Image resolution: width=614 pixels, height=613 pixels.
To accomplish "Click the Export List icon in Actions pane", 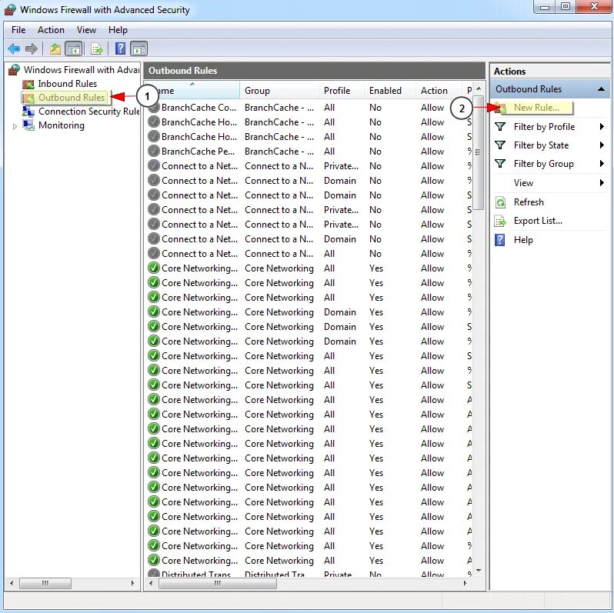I will point(500,221).
